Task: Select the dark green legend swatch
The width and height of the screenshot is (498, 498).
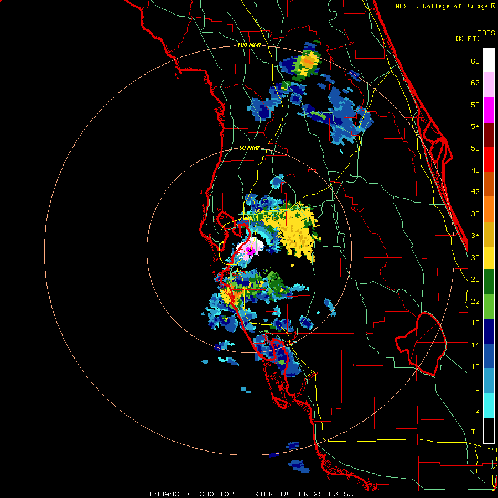Action: coord(489,282)
